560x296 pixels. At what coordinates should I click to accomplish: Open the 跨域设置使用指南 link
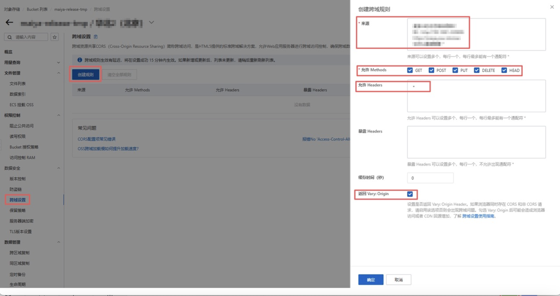click(479, 216)
